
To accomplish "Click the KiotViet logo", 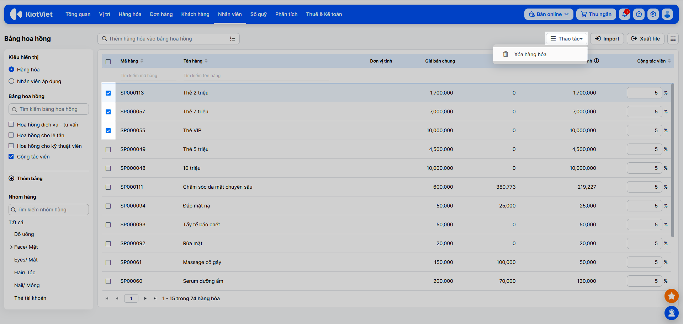I will tap(31, 14).
